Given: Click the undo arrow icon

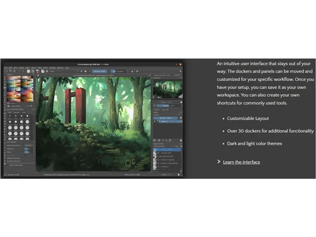Looking at the screenshot, I should click(19, 71).
